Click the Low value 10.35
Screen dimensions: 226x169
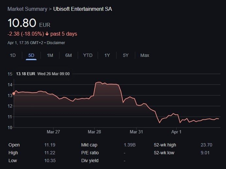coord(50,161)
